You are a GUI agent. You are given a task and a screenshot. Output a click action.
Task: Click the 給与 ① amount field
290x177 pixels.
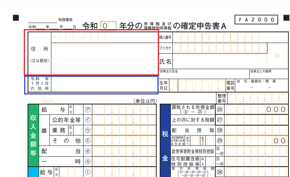point(124,172)
